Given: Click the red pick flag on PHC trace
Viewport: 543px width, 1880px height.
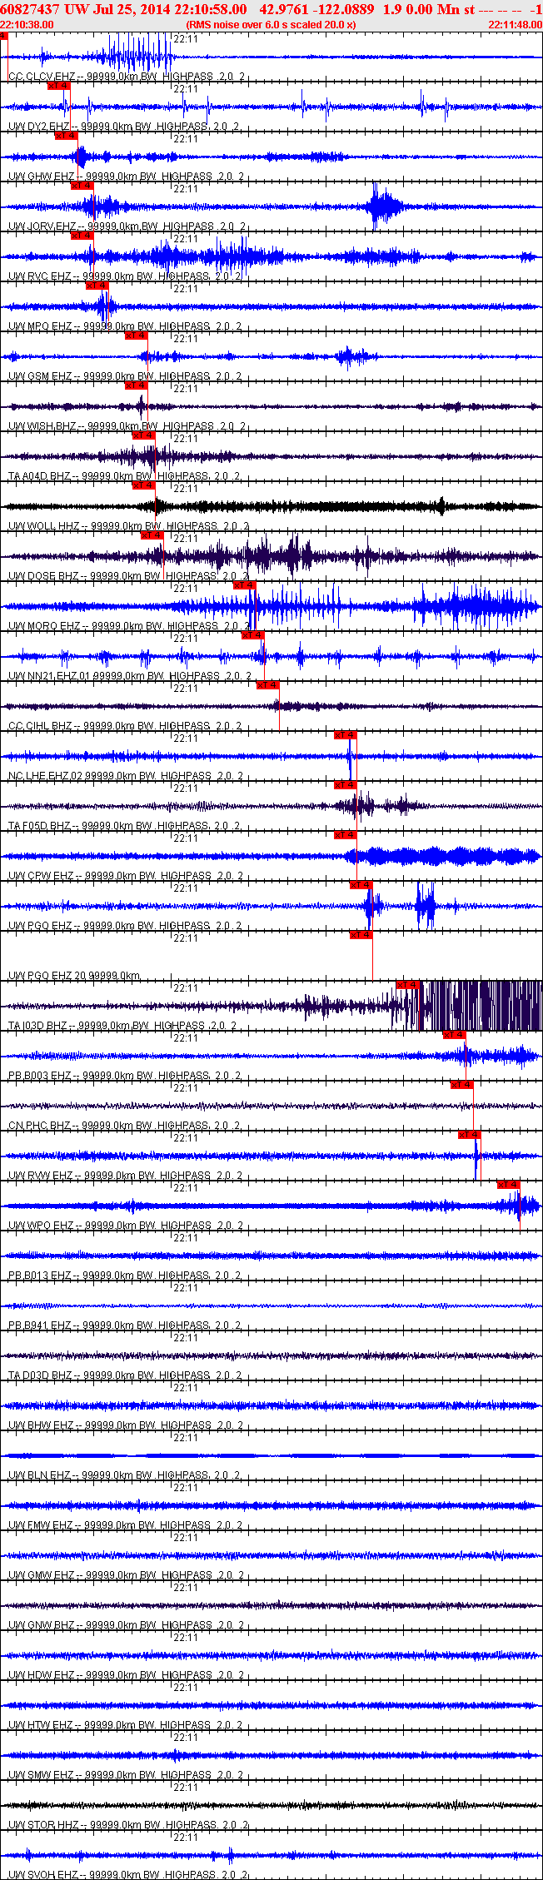Looking at the screenshot, I should click(461, 1085).
